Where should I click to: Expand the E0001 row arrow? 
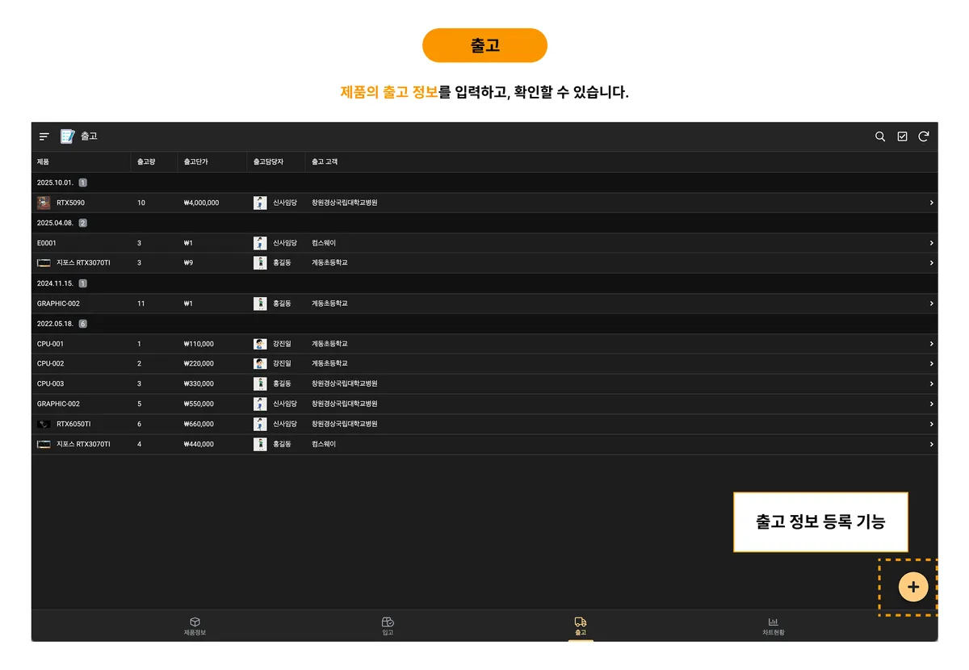[931, 243]
